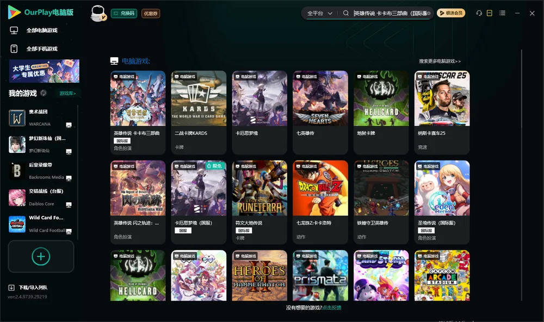Click the PC icon on Wild Card Football row
The width and height of the screenshot is (544, 322).
pos(69,232)
